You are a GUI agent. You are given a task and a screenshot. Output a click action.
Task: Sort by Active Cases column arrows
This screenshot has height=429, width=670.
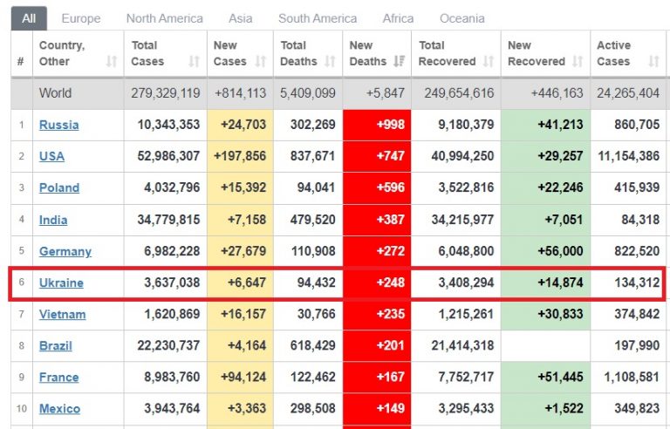(x=653, y=62)
